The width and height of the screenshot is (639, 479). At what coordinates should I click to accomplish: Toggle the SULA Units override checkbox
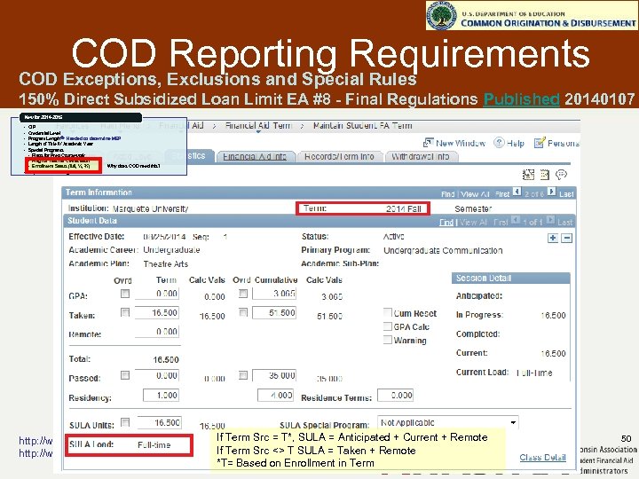click(x=125, y=422)
